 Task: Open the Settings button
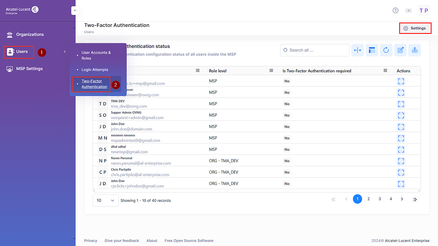click(x=415, y=28)
